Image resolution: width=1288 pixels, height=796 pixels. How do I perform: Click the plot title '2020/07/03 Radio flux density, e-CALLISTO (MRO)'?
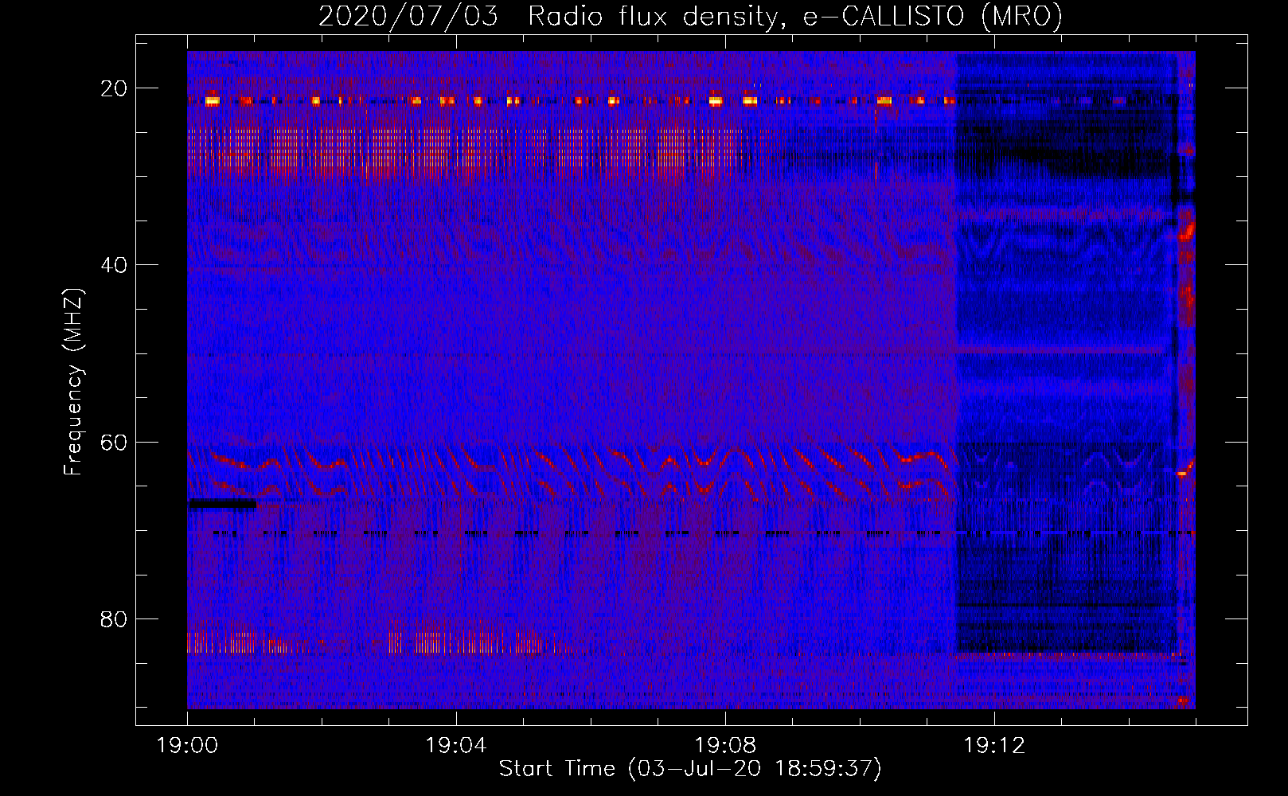[690, 16]
